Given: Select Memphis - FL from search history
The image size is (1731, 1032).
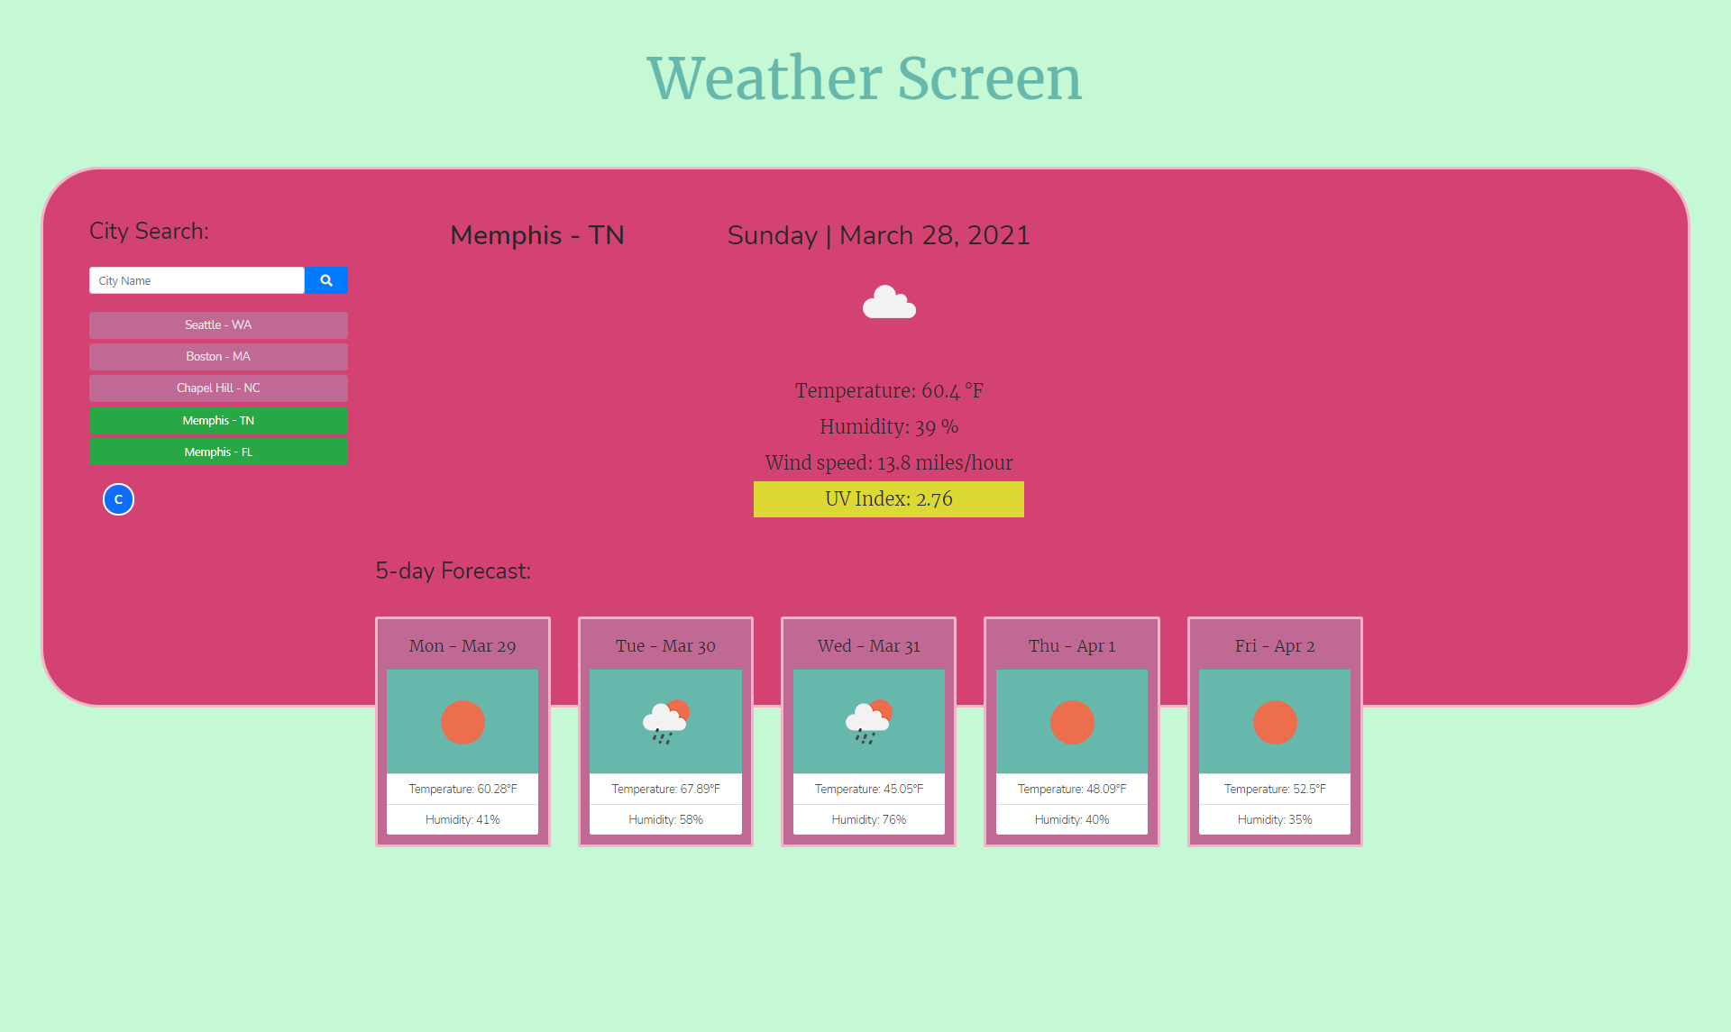Looking at the screenshot, I should point(217,451).
